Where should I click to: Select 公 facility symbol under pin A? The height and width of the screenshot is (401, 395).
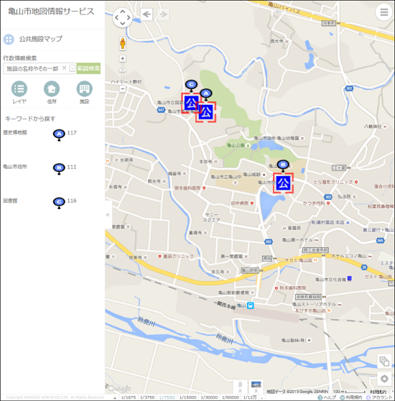point(206,112)
